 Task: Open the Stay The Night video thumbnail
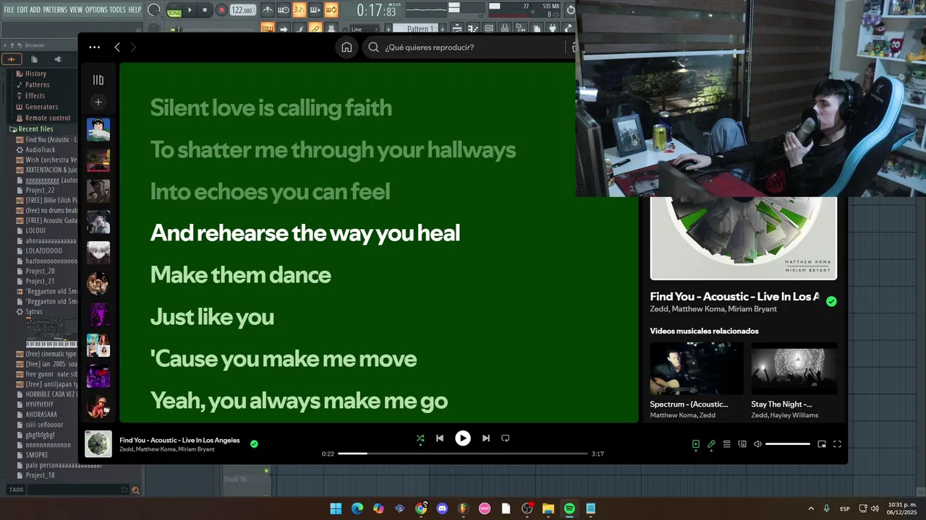pos(794,368)
